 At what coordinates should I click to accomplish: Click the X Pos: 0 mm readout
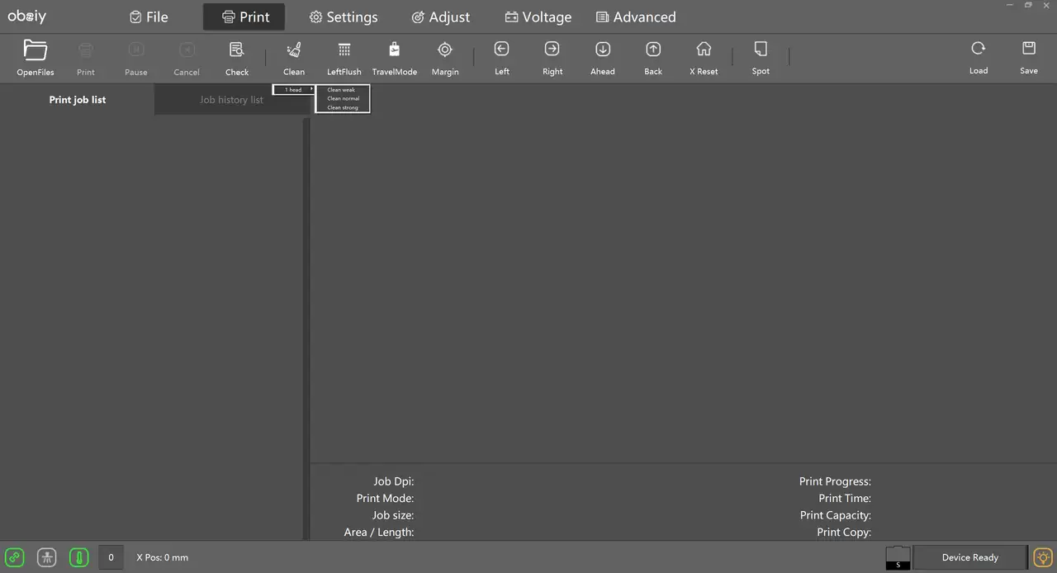coord(163,557)
